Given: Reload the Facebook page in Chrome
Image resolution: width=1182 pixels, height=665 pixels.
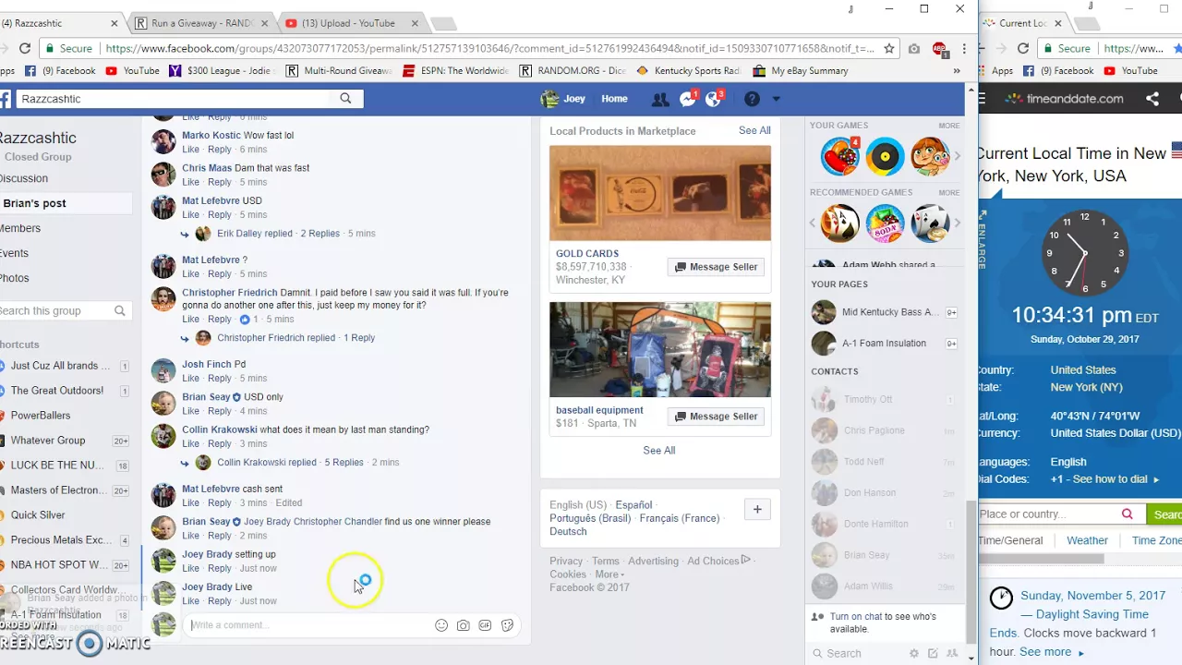Looking at the screenshot, I should click(25, 48).
